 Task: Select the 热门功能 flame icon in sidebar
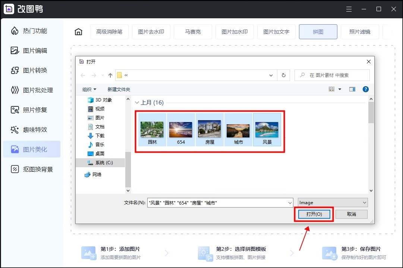coord(14,31)
